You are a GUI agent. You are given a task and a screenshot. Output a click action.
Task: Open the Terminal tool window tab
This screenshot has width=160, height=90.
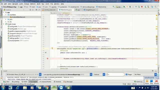pyautogui.click(x=57, y=82)
